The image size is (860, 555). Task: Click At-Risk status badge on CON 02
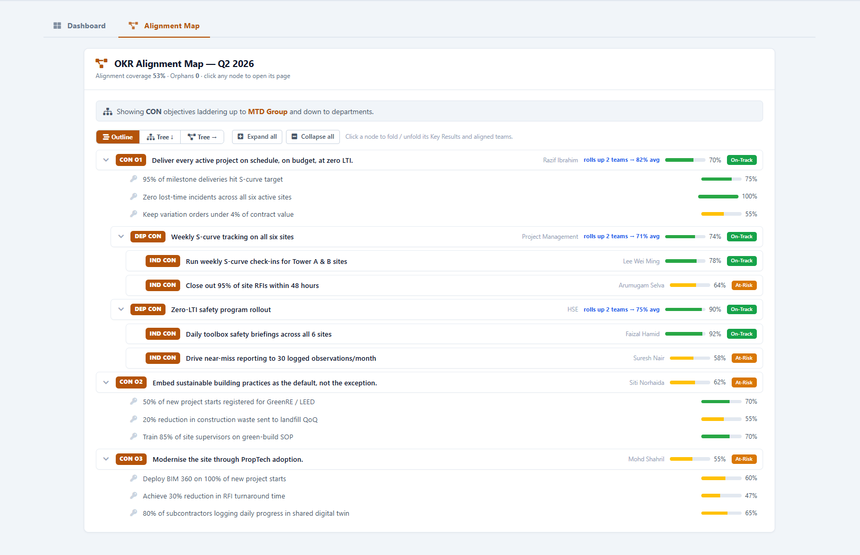click(x=744, y=383)
